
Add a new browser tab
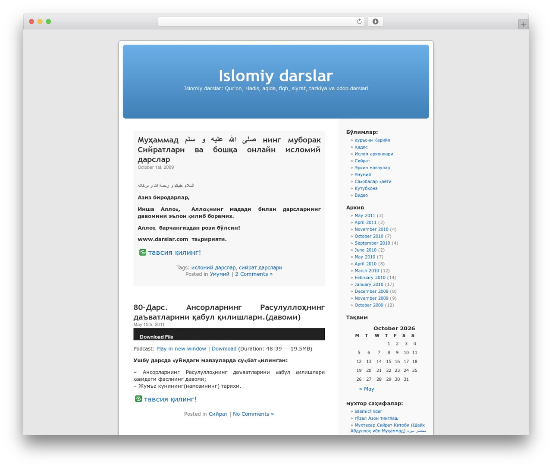(x=523, y=25)
